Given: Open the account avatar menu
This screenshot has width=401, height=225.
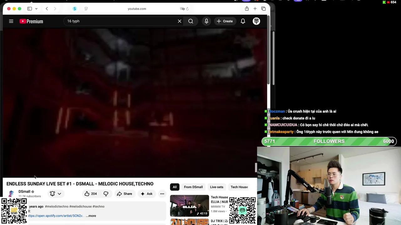Looking at the screenshot, I should coord(256,21).
